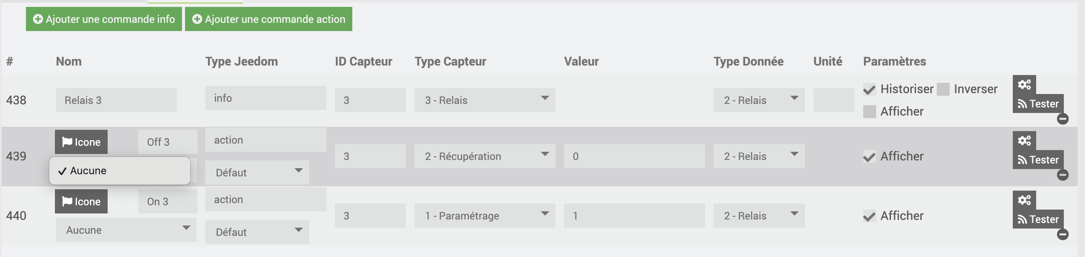Open Aucune dropdown under On 3
Screen dimensions: 1085x257
click(x=126, y=230)
